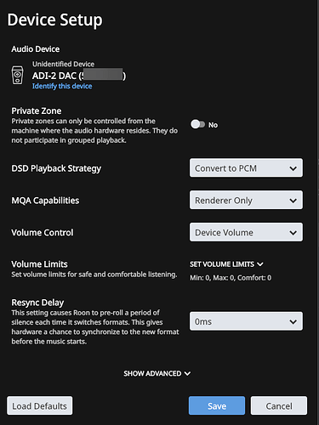Screen dimensions: 319x425
Task: Open the Device Volume dropdown
Action: 246,232
